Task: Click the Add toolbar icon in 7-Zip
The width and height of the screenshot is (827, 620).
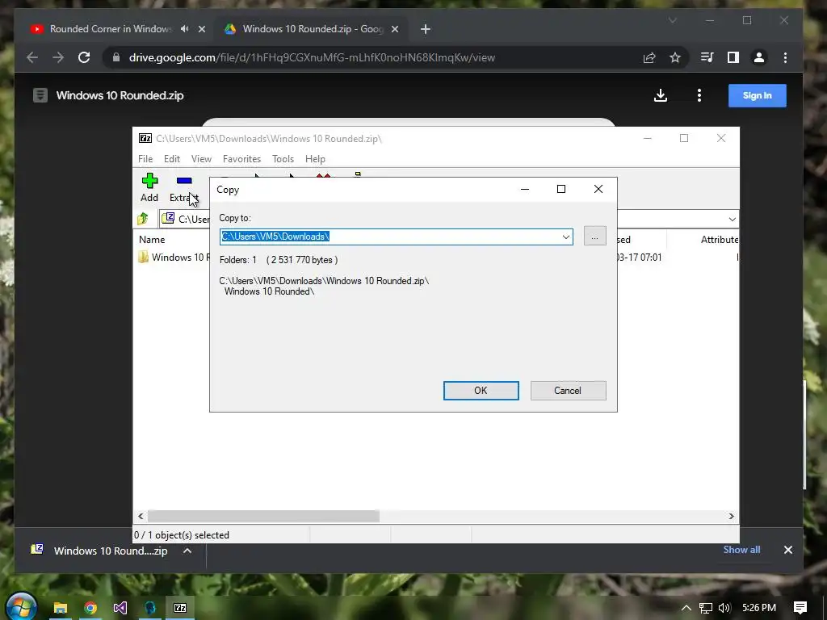Action: click(x=149, y=187)
